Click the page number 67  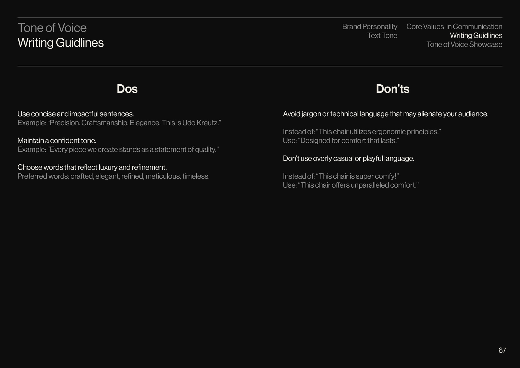502,350
